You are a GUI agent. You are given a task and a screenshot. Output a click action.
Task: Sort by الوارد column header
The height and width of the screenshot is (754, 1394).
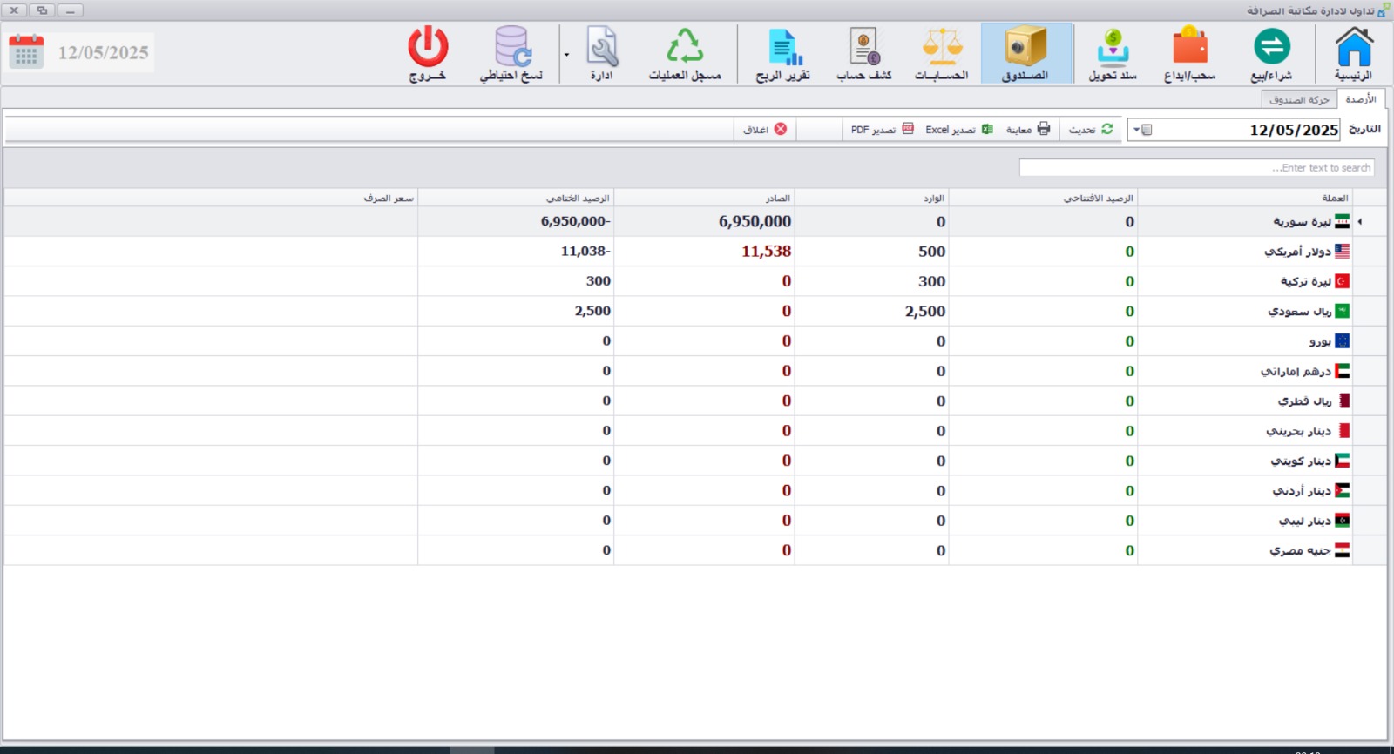[x=871, y=198]
